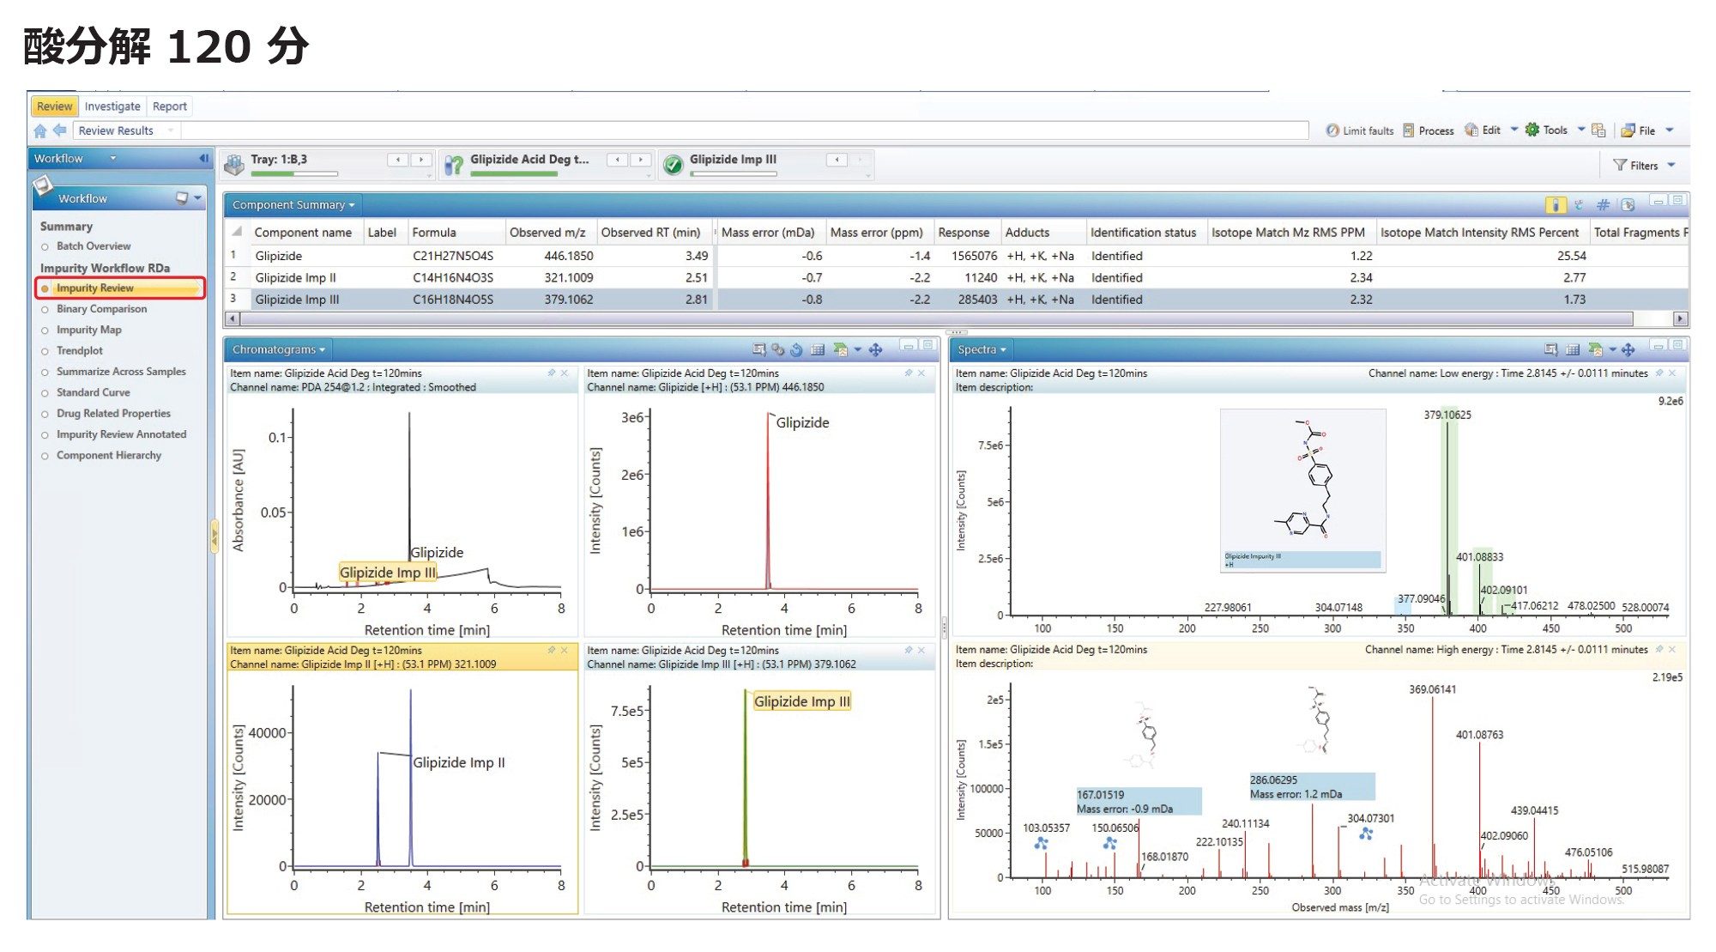Viewport: 1716px width, 952px height.
Task: Click the molecule structure icon in Component Summary
Action: click(1579, 204)
